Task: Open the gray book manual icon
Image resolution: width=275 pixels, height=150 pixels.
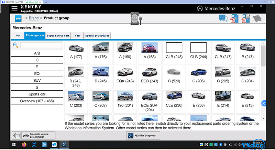Action: [x=257, y=19]
